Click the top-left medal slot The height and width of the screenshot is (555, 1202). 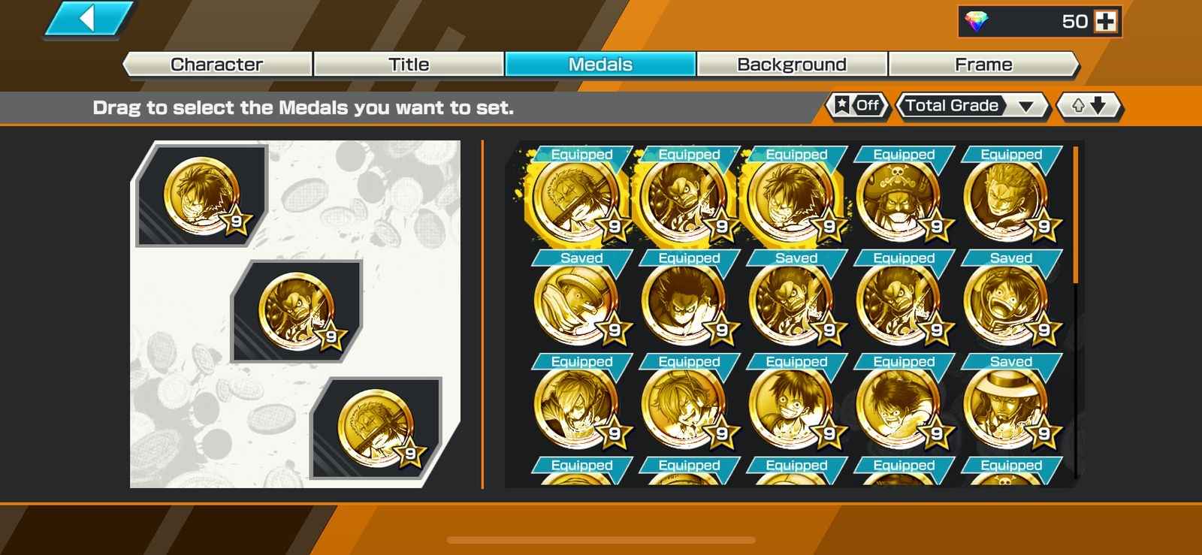202,196
